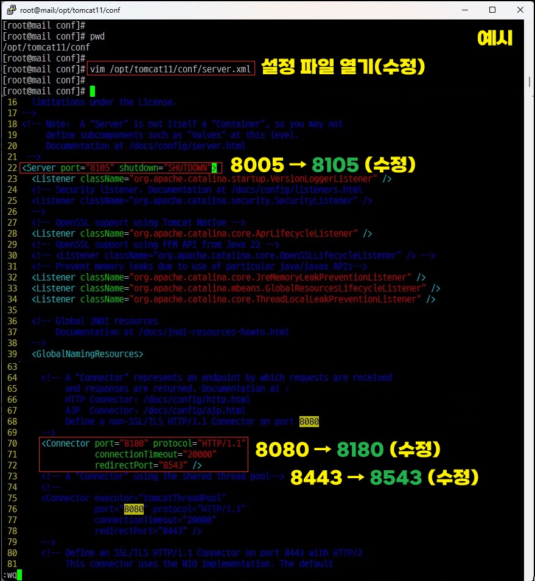Click the SecurityListener commented line 25
The width and height of the screenshot is (535, 581).
[x=201, y=201]
